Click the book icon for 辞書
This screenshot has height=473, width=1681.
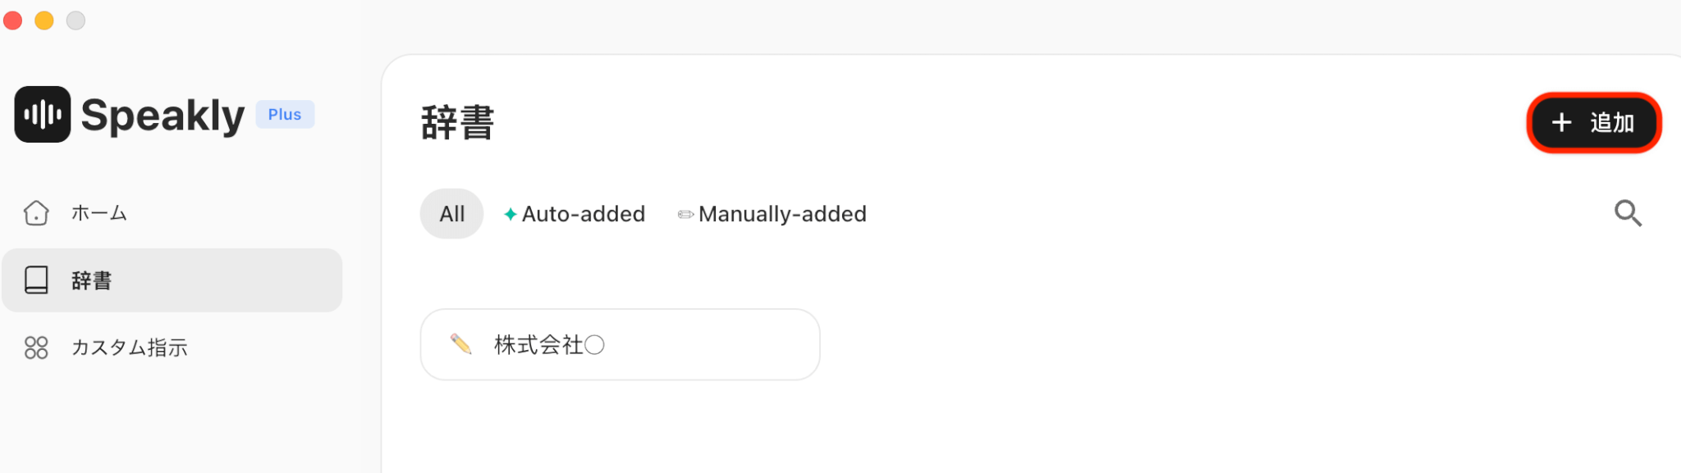36,280
